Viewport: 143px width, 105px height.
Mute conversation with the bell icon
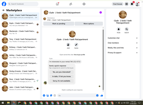point(119,29)
